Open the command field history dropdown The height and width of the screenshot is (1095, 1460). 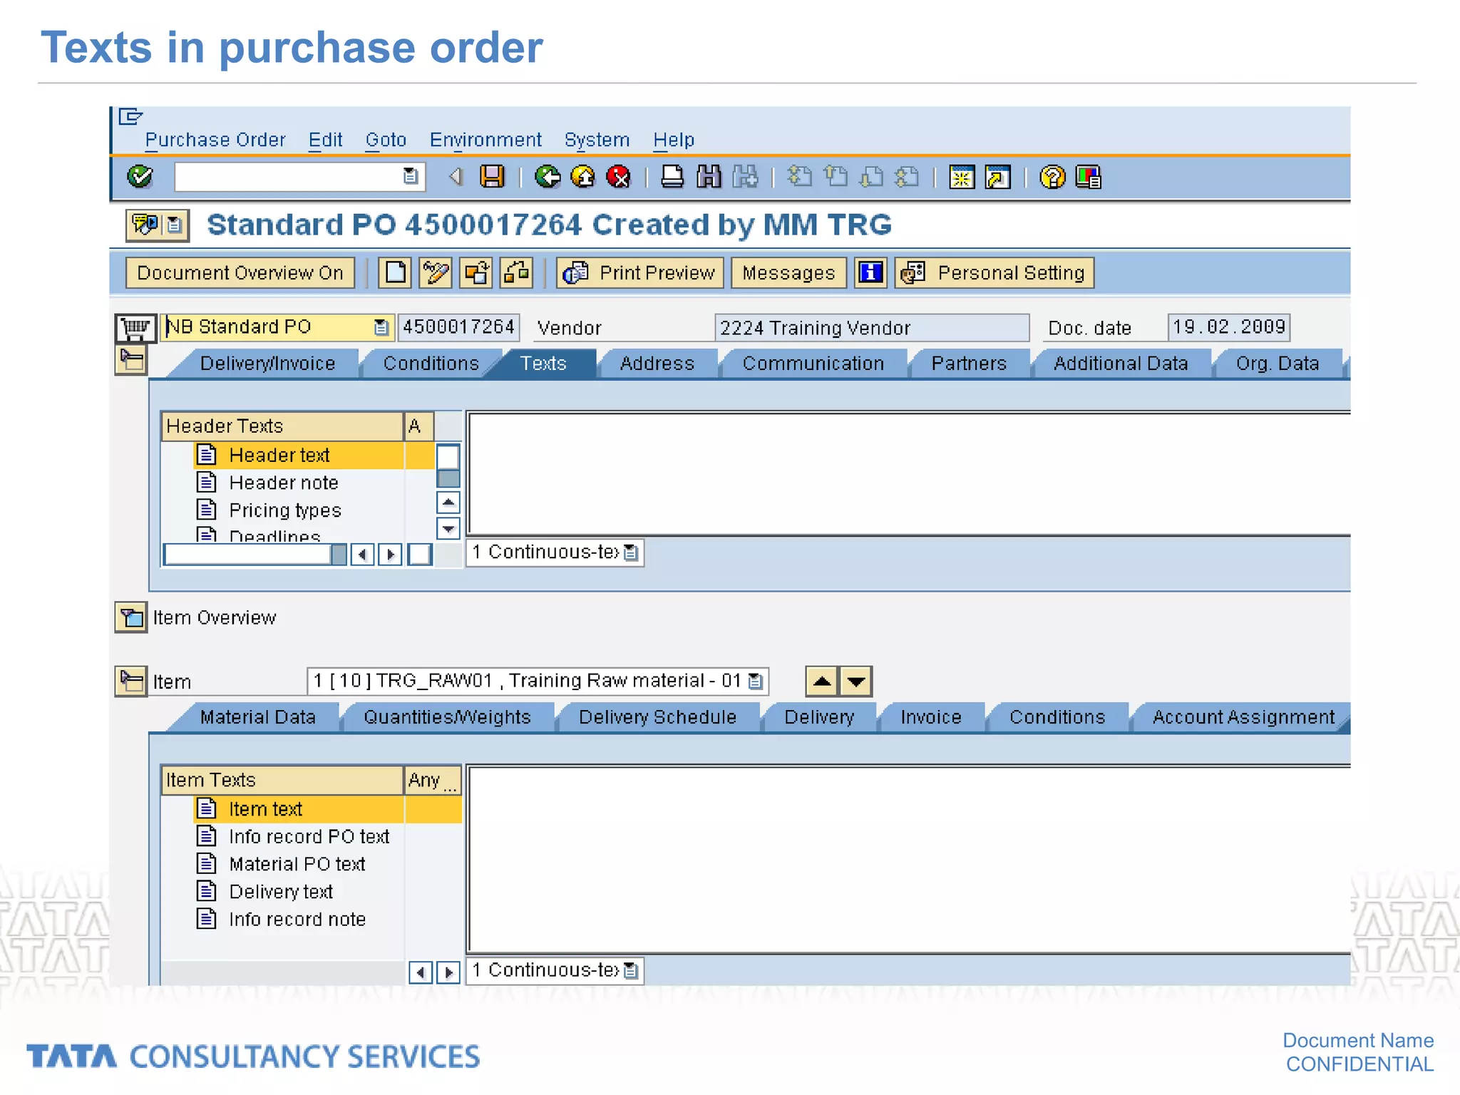click(410, 176)
